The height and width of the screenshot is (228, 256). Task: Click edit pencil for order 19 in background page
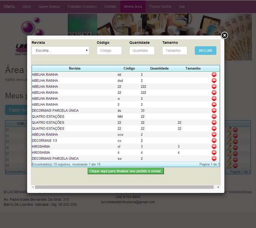[230, 166]
